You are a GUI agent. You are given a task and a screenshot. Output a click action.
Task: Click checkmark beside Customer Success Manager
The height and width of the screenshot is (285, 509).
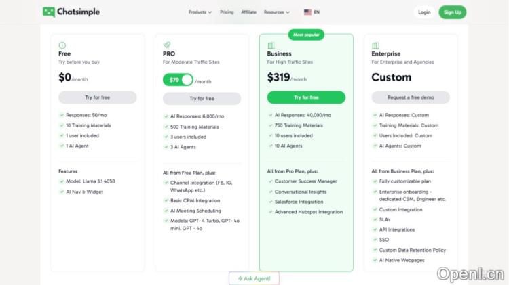tap(270, 181)
